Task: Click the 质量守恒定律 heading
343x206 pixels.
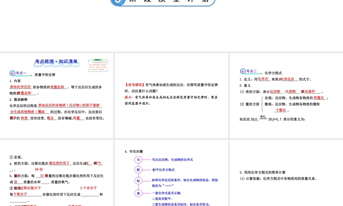Action: pos(45,75)
